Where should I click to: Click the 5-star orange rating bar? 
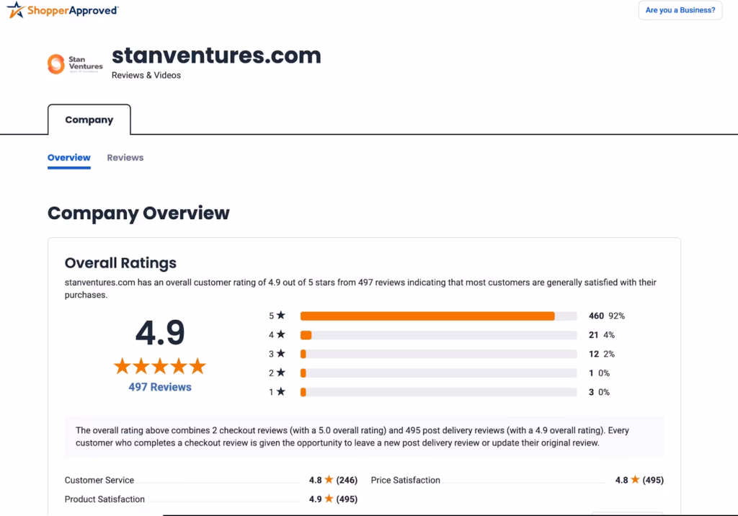427,316
